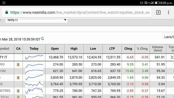This screenshot has width=174, height=98.
Task: Tap the 6:02 p.m. clock
Action: tap(166, 3)
